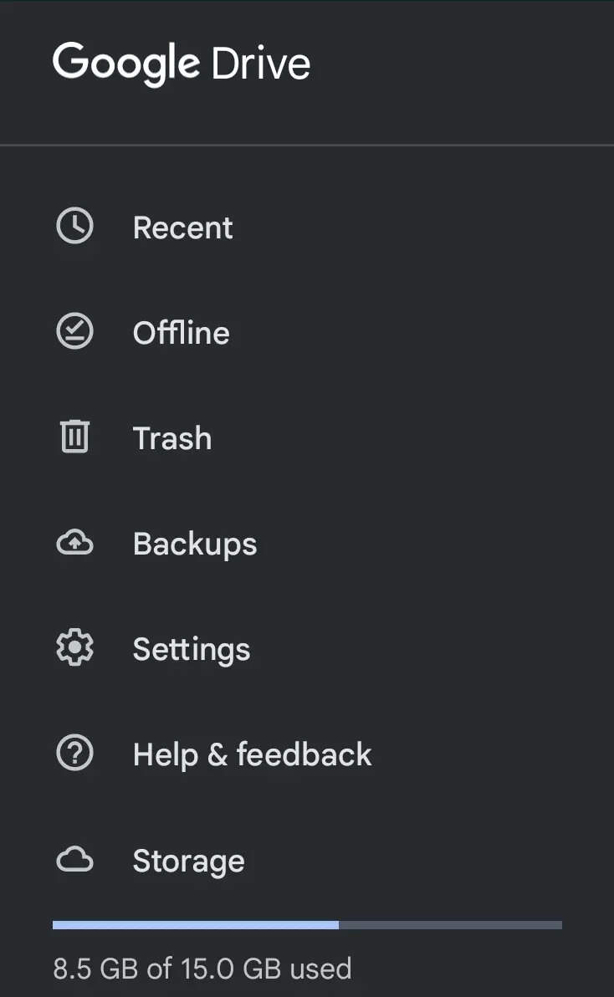Open the Storage menu entry
Screen dimensions: 614x997
307,861
